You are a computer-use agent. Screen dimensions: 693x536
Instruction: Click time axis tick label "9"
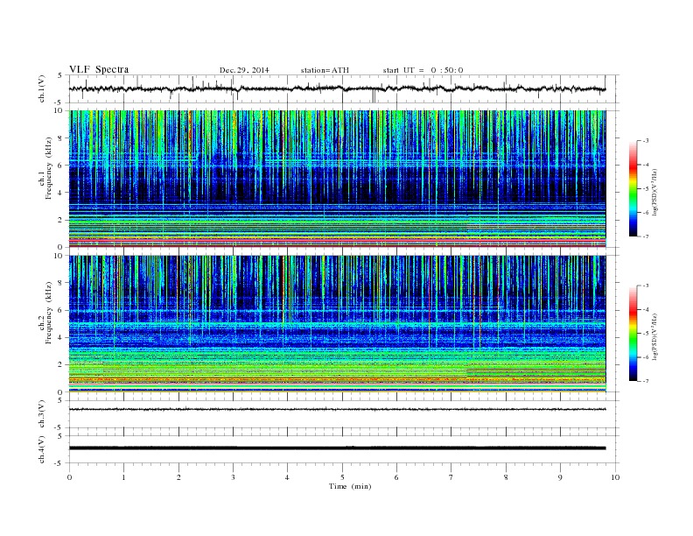560,477
